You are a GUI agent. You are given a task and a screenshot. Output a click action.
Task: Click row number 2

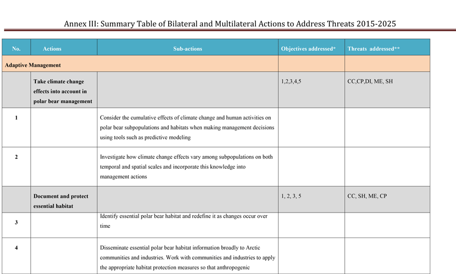pyautogui.click(x=17, y=157)
